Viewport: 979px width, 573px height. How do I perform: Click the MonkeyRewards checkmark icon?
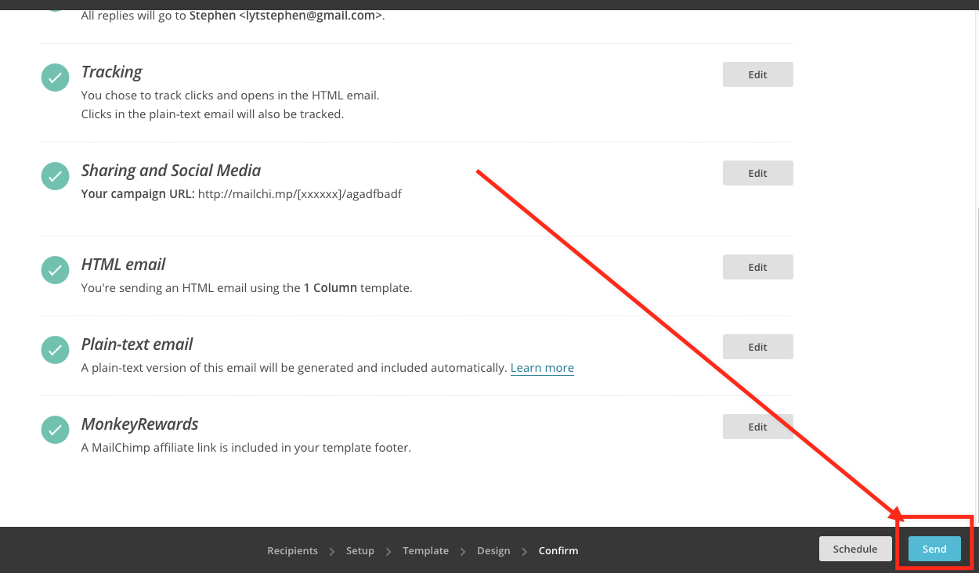(x=55, y=430)
